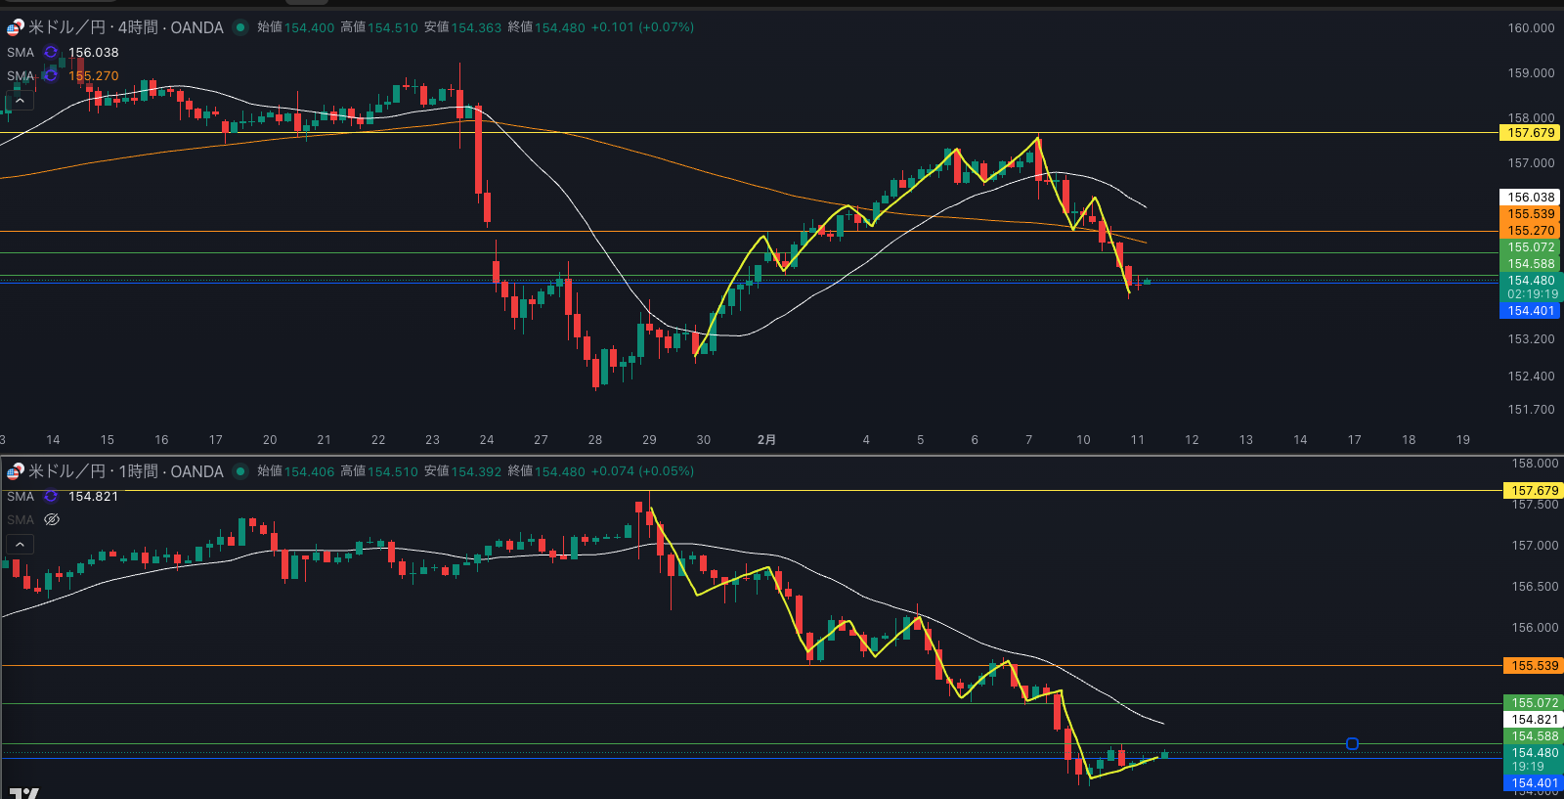Click the green 155.072 price label in upper chart
Screen dimensions: 1564x799
coord(1530,247)
